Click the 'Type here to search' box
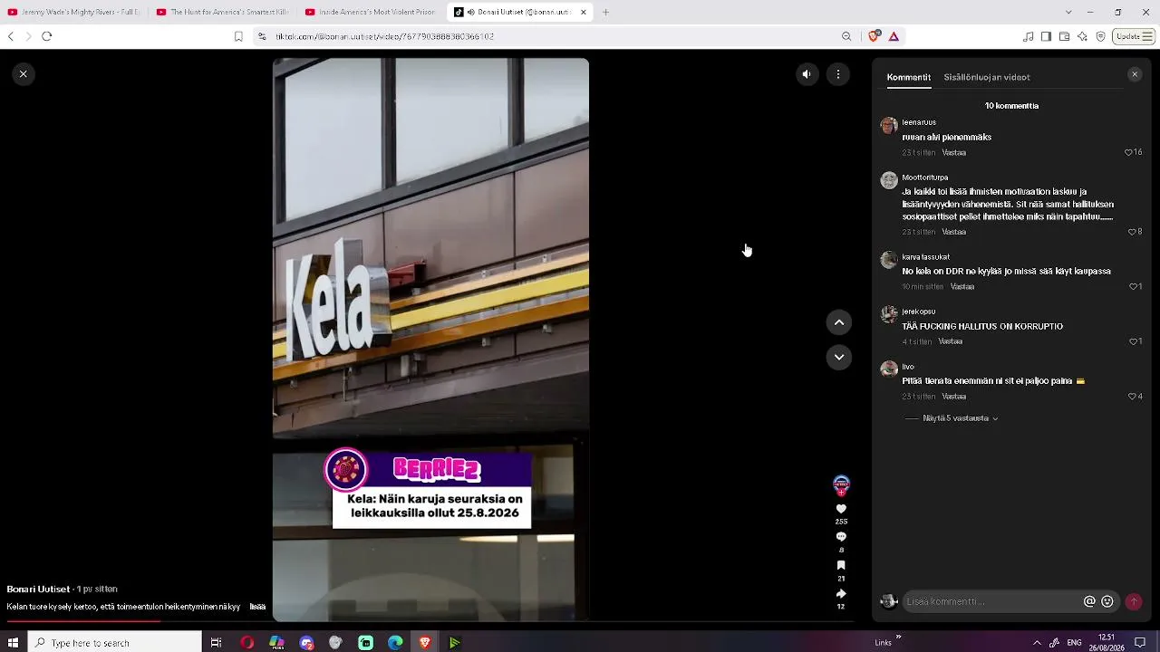 pos(115,643)
